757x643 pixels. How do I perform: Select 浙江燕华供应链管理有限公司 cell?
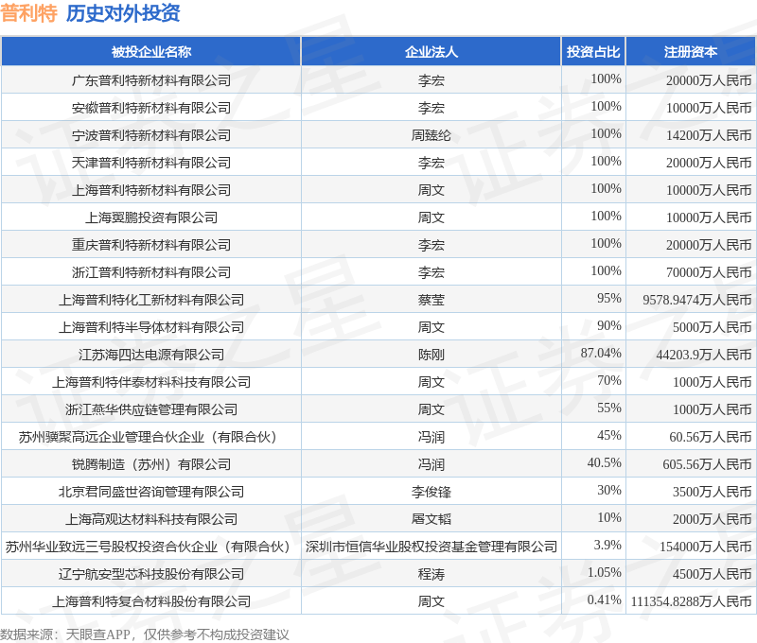(151, 410)
